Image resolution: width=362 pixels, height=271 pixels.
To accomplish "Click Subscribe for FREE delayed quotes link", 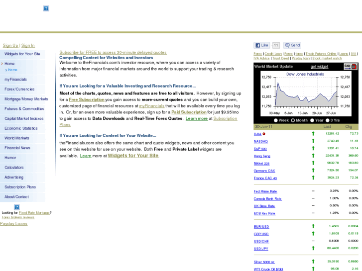I will tap(113, 52).
